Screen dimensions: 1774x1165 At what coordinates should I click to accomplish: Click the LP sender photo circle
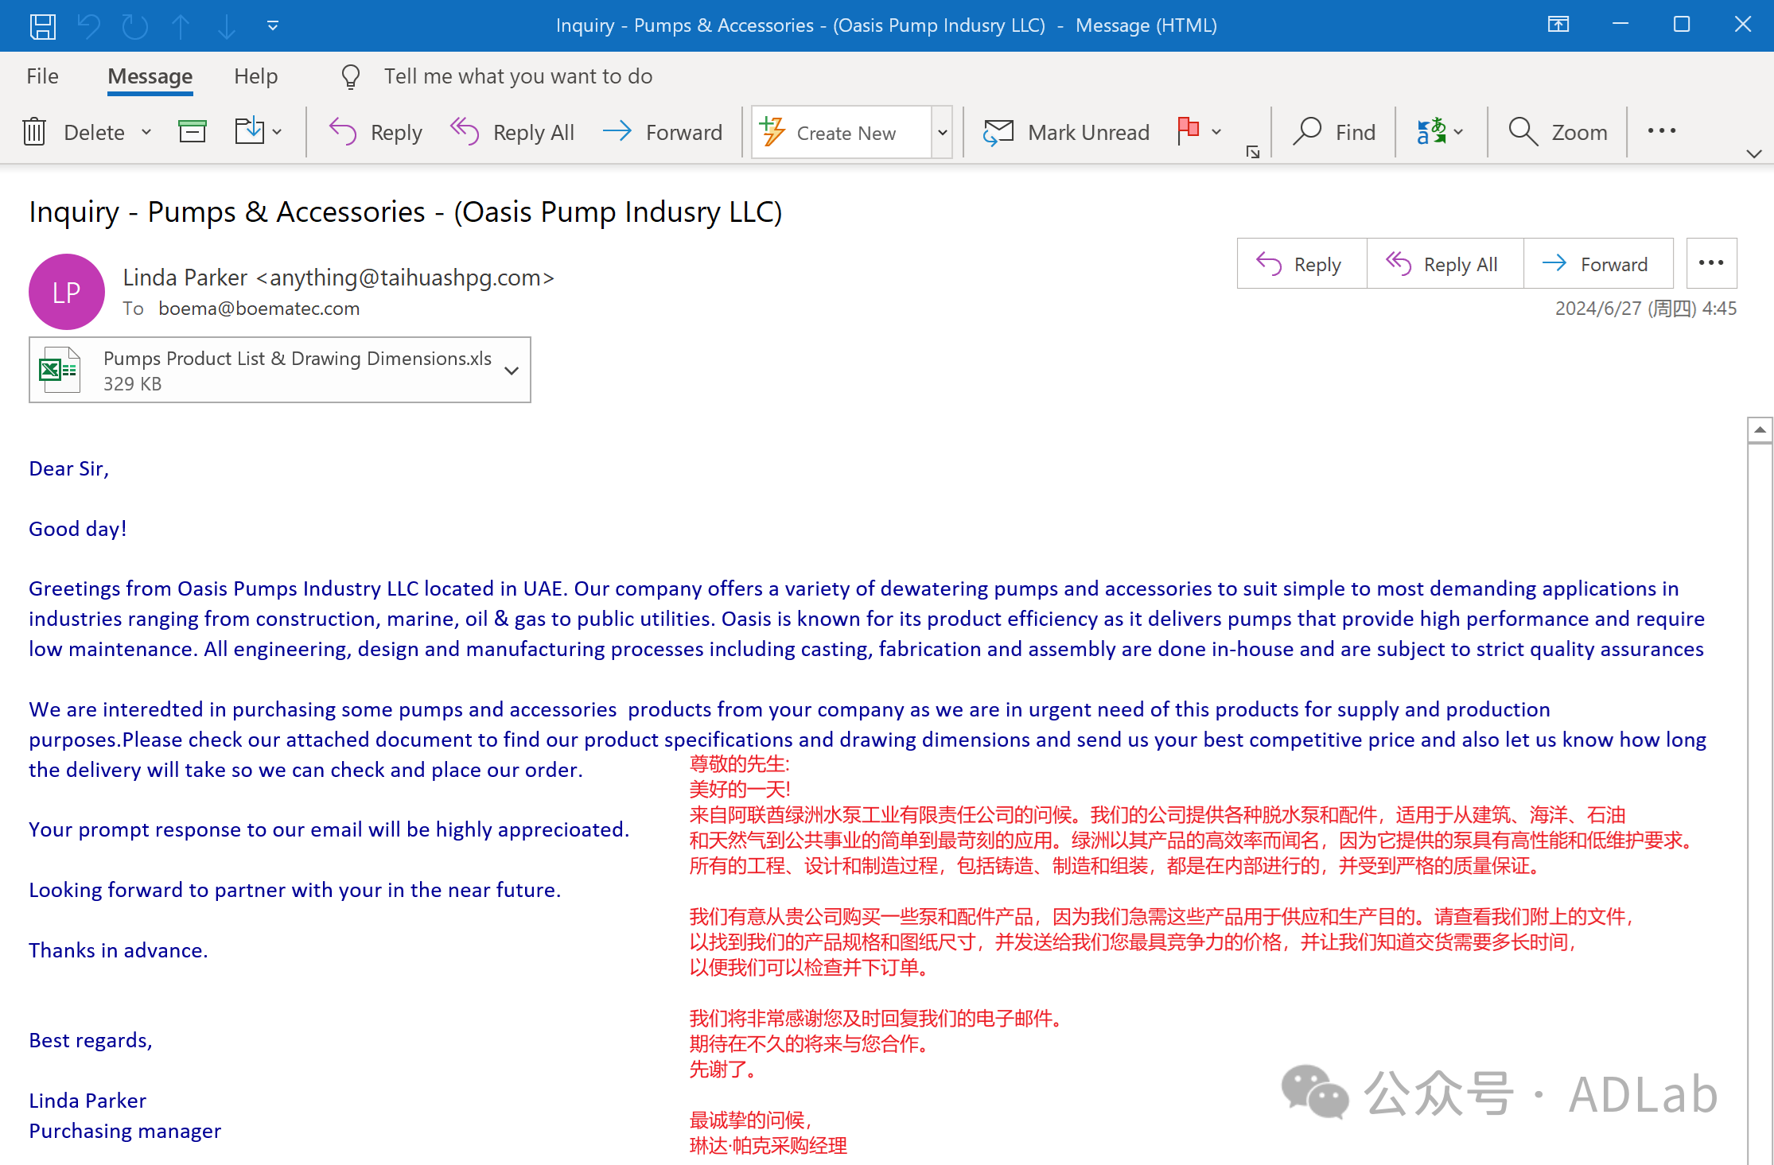[66, 291]
